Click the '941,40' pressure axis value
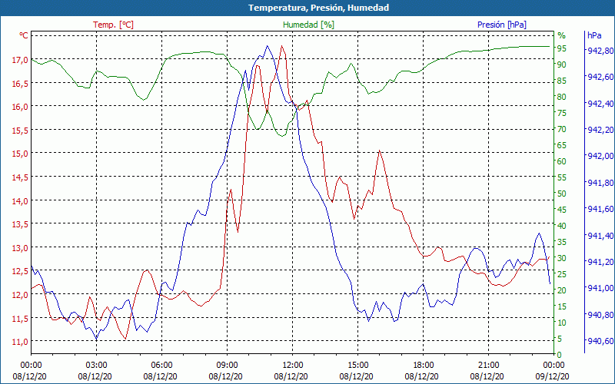The height and width of the screenshot is (384, 615). coord(600,236)
